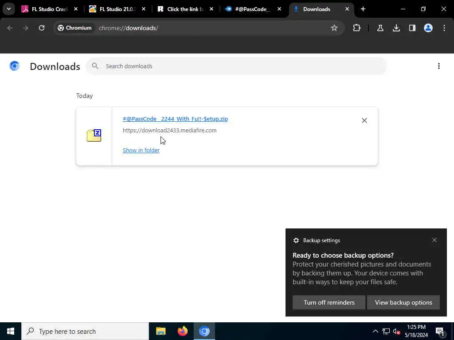The height and width of the screenshot is (340, 454).
Task: Click the muted volume tray icon
Action: coord(396,331)
